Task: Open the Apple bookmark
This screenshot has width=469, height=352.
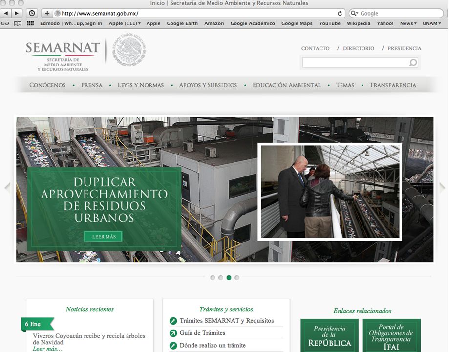Action: coord(153,23)
